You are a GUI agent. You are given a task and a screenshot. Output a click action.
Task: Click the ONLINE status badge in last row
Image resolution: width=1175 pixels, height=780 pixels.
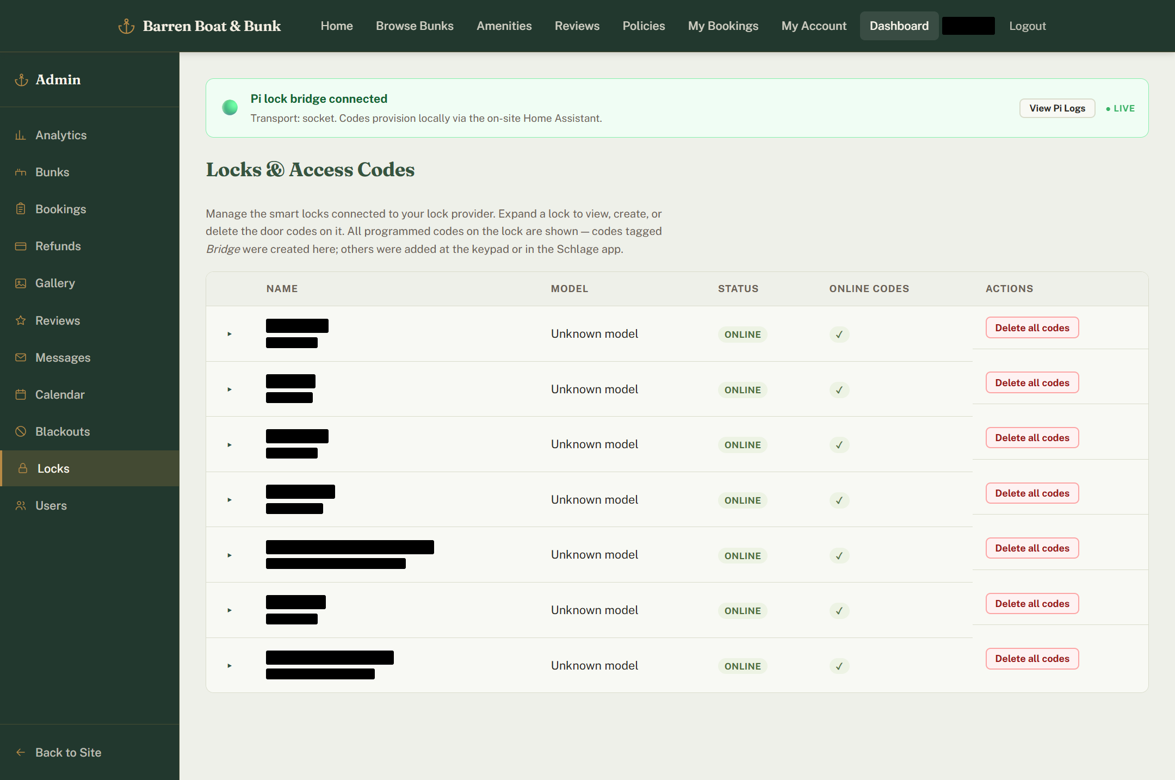point(743,666)
